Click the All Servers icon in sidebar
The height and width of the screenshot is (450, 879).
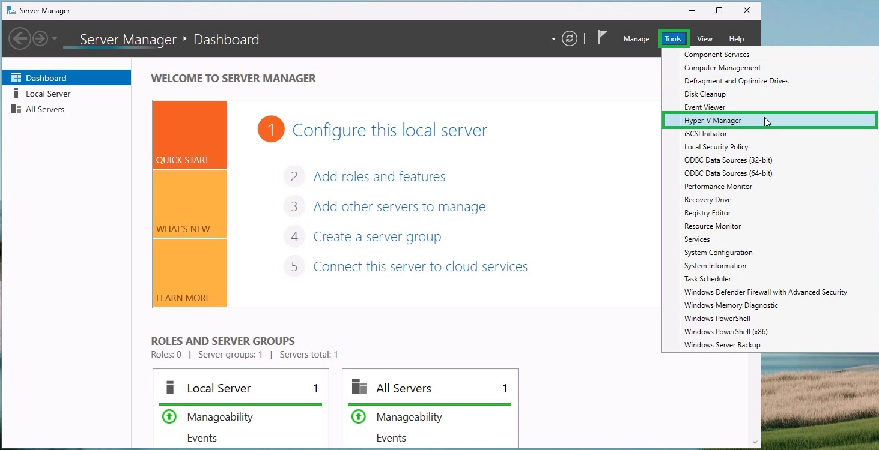16,109
